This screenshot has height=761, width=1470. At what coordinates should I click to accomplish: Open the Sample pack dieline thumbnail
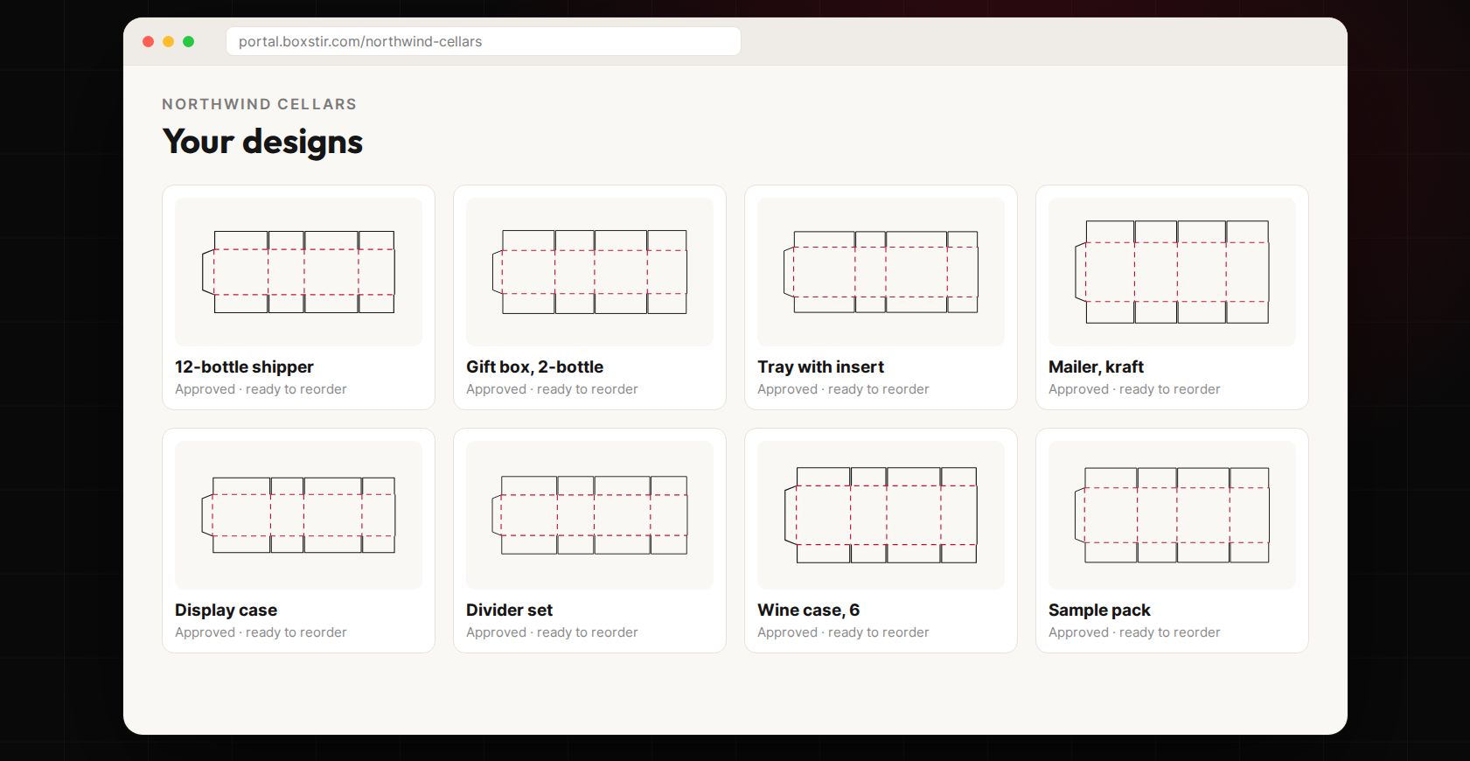pyautogui.click(x=1172, y=515)
